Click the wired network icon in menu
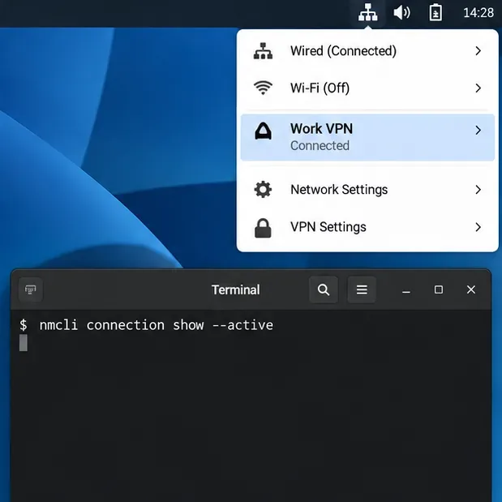 tap(263, 51)
